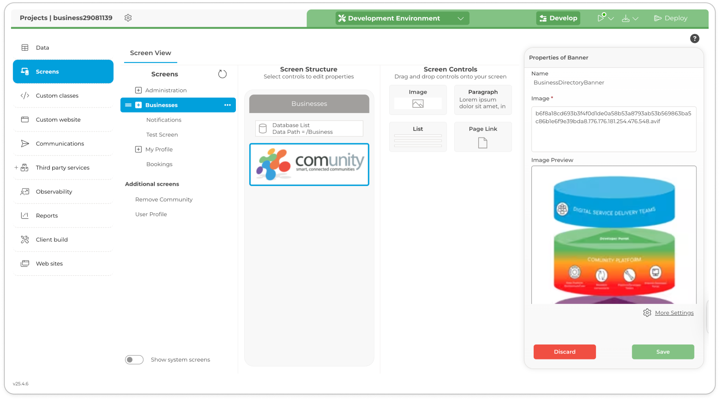Screen dimensions: 720x400
Task: Open the Businesses three-dots options menu
Action: (227, 105)
